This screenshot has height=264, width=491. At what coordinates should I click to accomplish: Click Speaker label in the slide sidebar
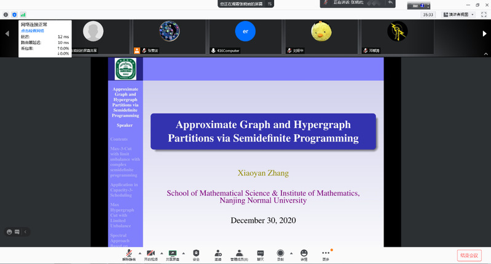pyautogui.click(x=125, y=125)
